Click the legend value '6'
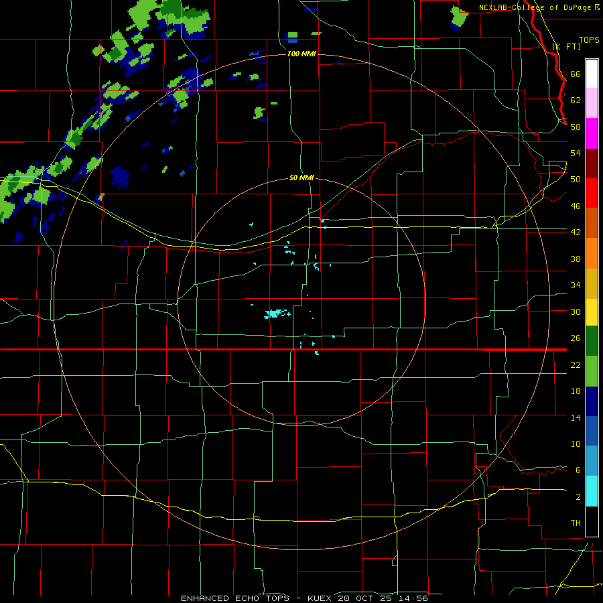 (578, 470)
